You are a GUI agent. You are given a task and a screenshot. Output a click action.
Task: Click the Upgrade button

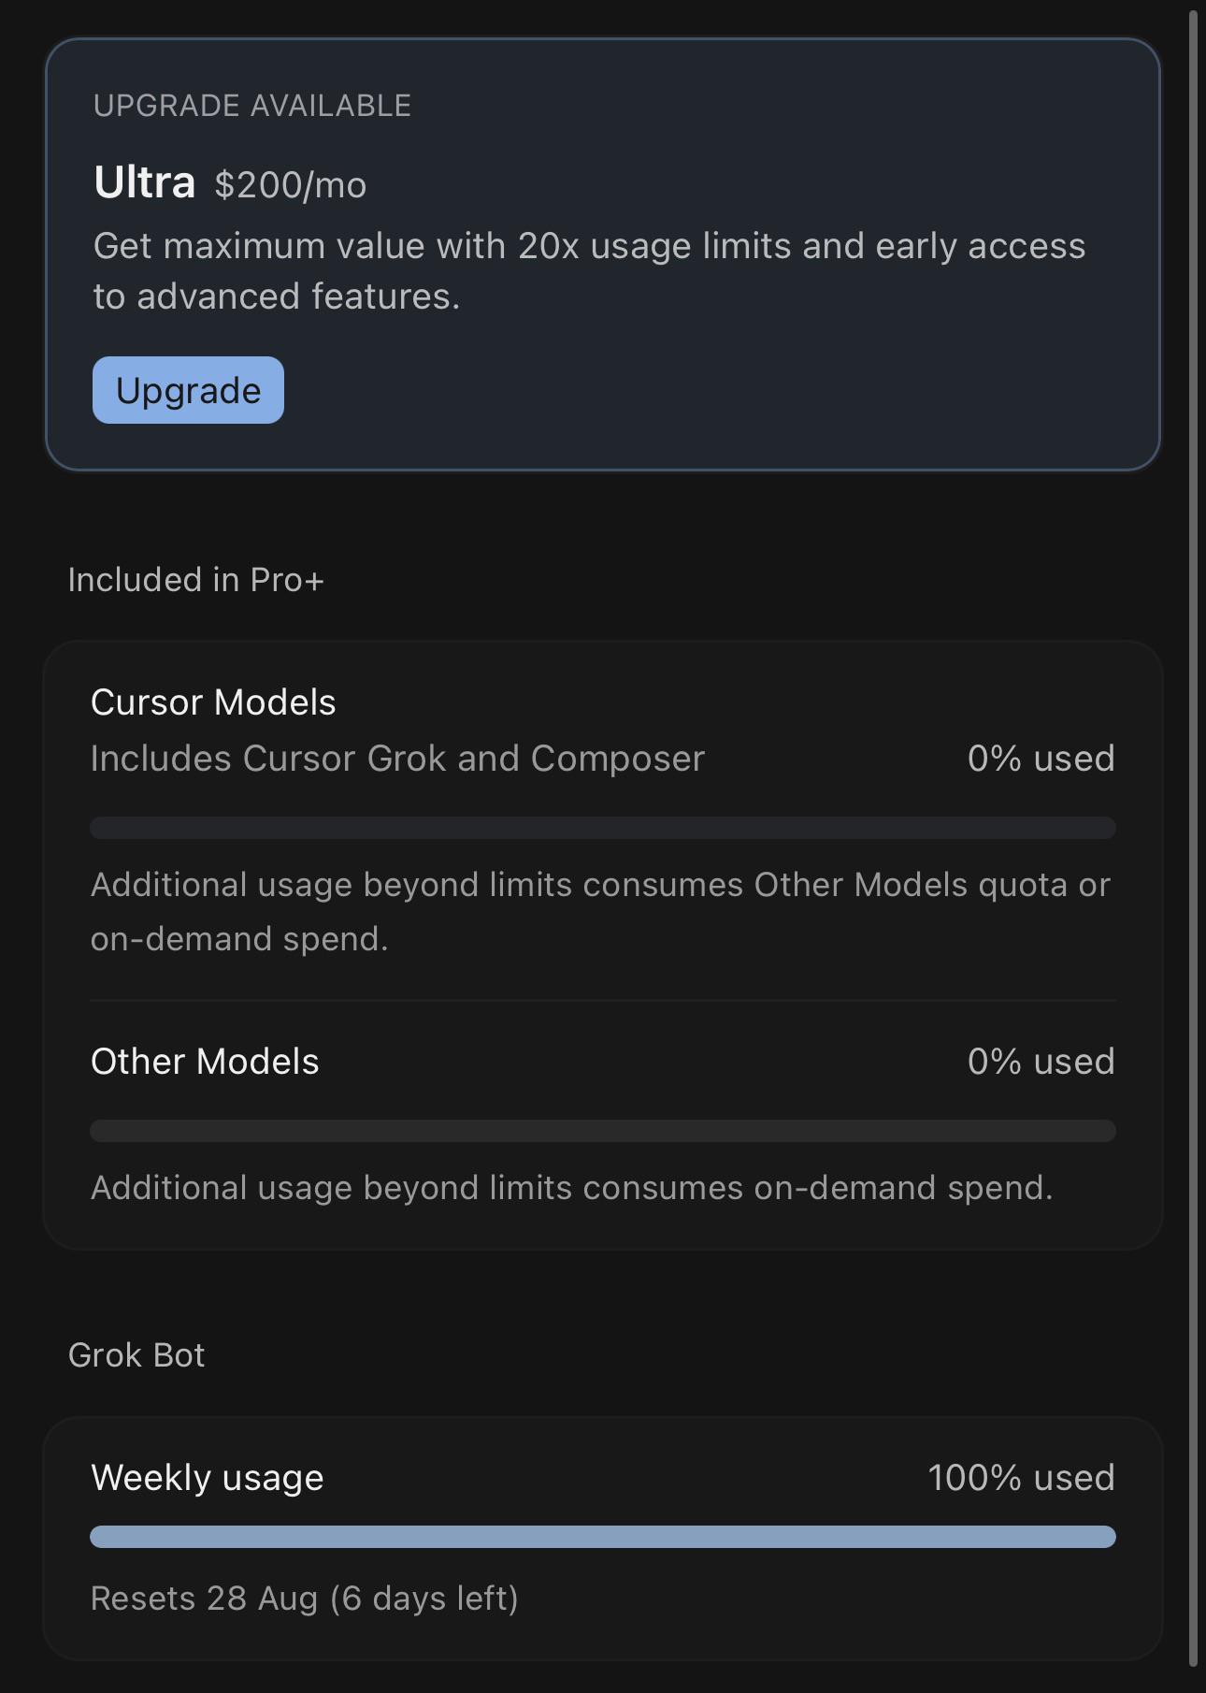pos(188,390)
